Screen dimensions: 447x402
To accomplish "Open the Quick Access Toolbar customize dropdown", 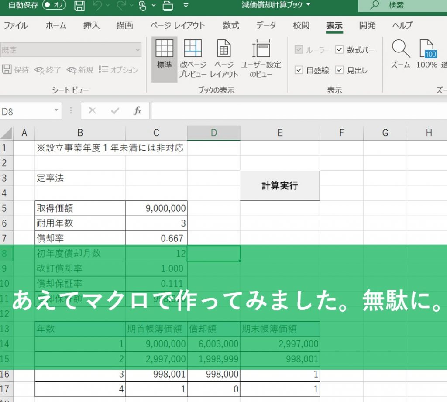I will tap(186, 6).
